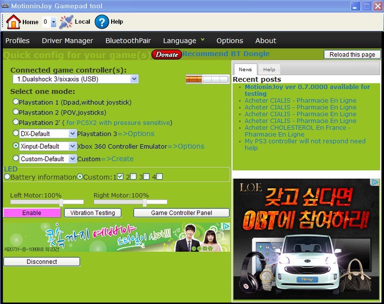Click the Local connection plug icon

point(66,22)
